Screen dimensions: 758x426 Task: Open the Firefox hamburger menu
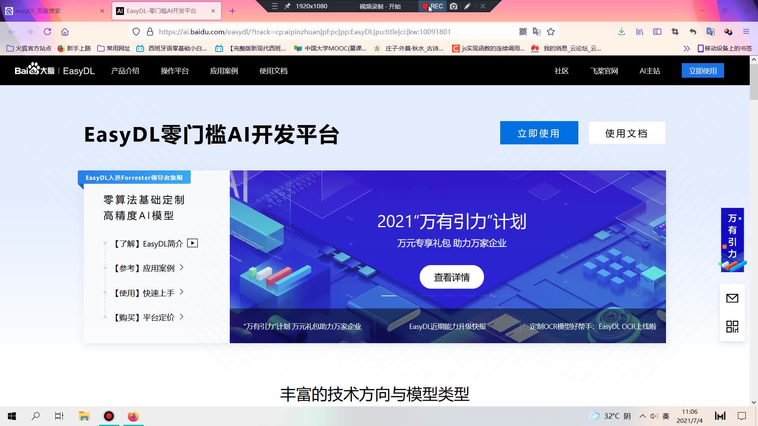pos(746,32)
